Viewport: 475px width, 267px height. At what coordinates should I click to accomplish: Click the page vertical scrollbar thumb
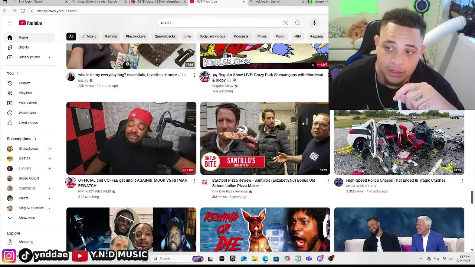472,198
